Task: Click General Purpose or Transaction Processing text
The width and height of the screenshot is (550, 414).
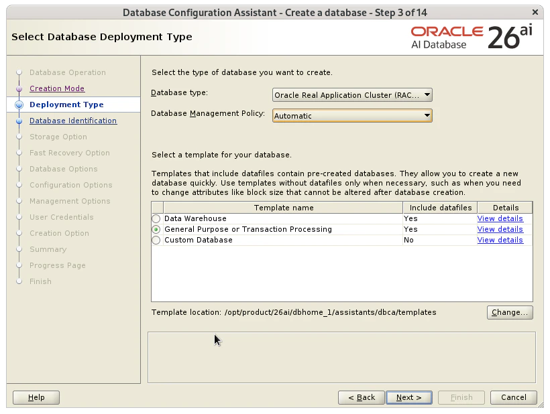Action: (248, 229)
